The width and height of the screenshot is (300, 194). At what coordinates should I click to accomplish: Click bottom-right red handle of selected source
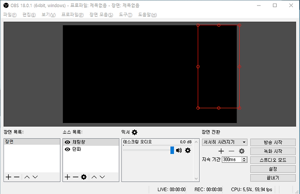(x=239, y=108)
